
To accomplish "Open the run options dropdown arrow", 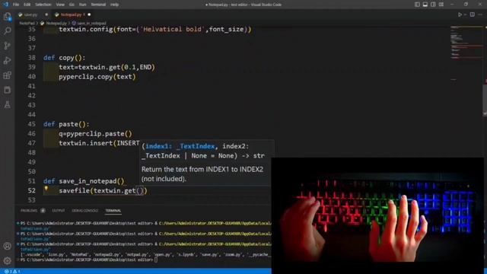I will click(465, 14).
